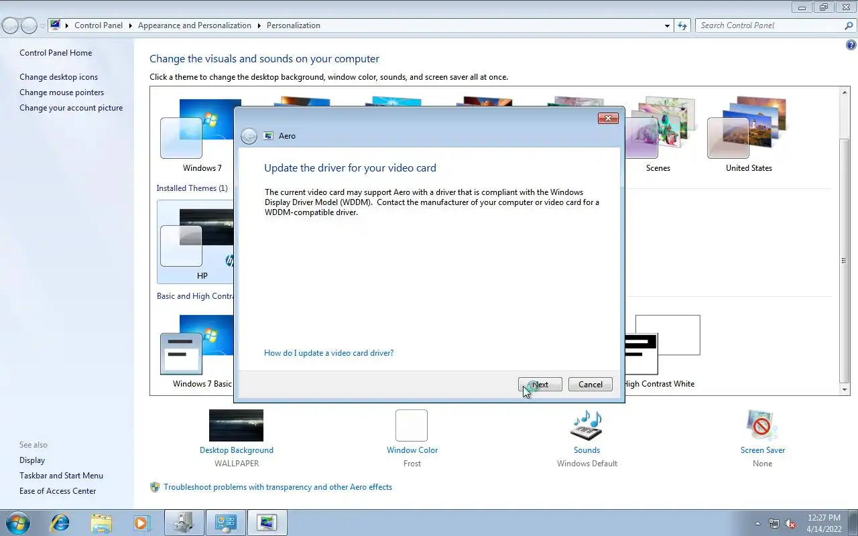Screen dimensions: 858x536
Task: Expand arrow after Control Panel breadcrumb
Action: pyautogui.click(x=131, y=25)
